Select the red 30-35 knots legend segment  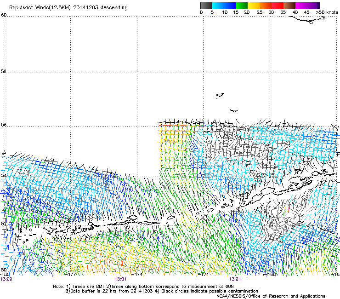[x=278, y=6]
